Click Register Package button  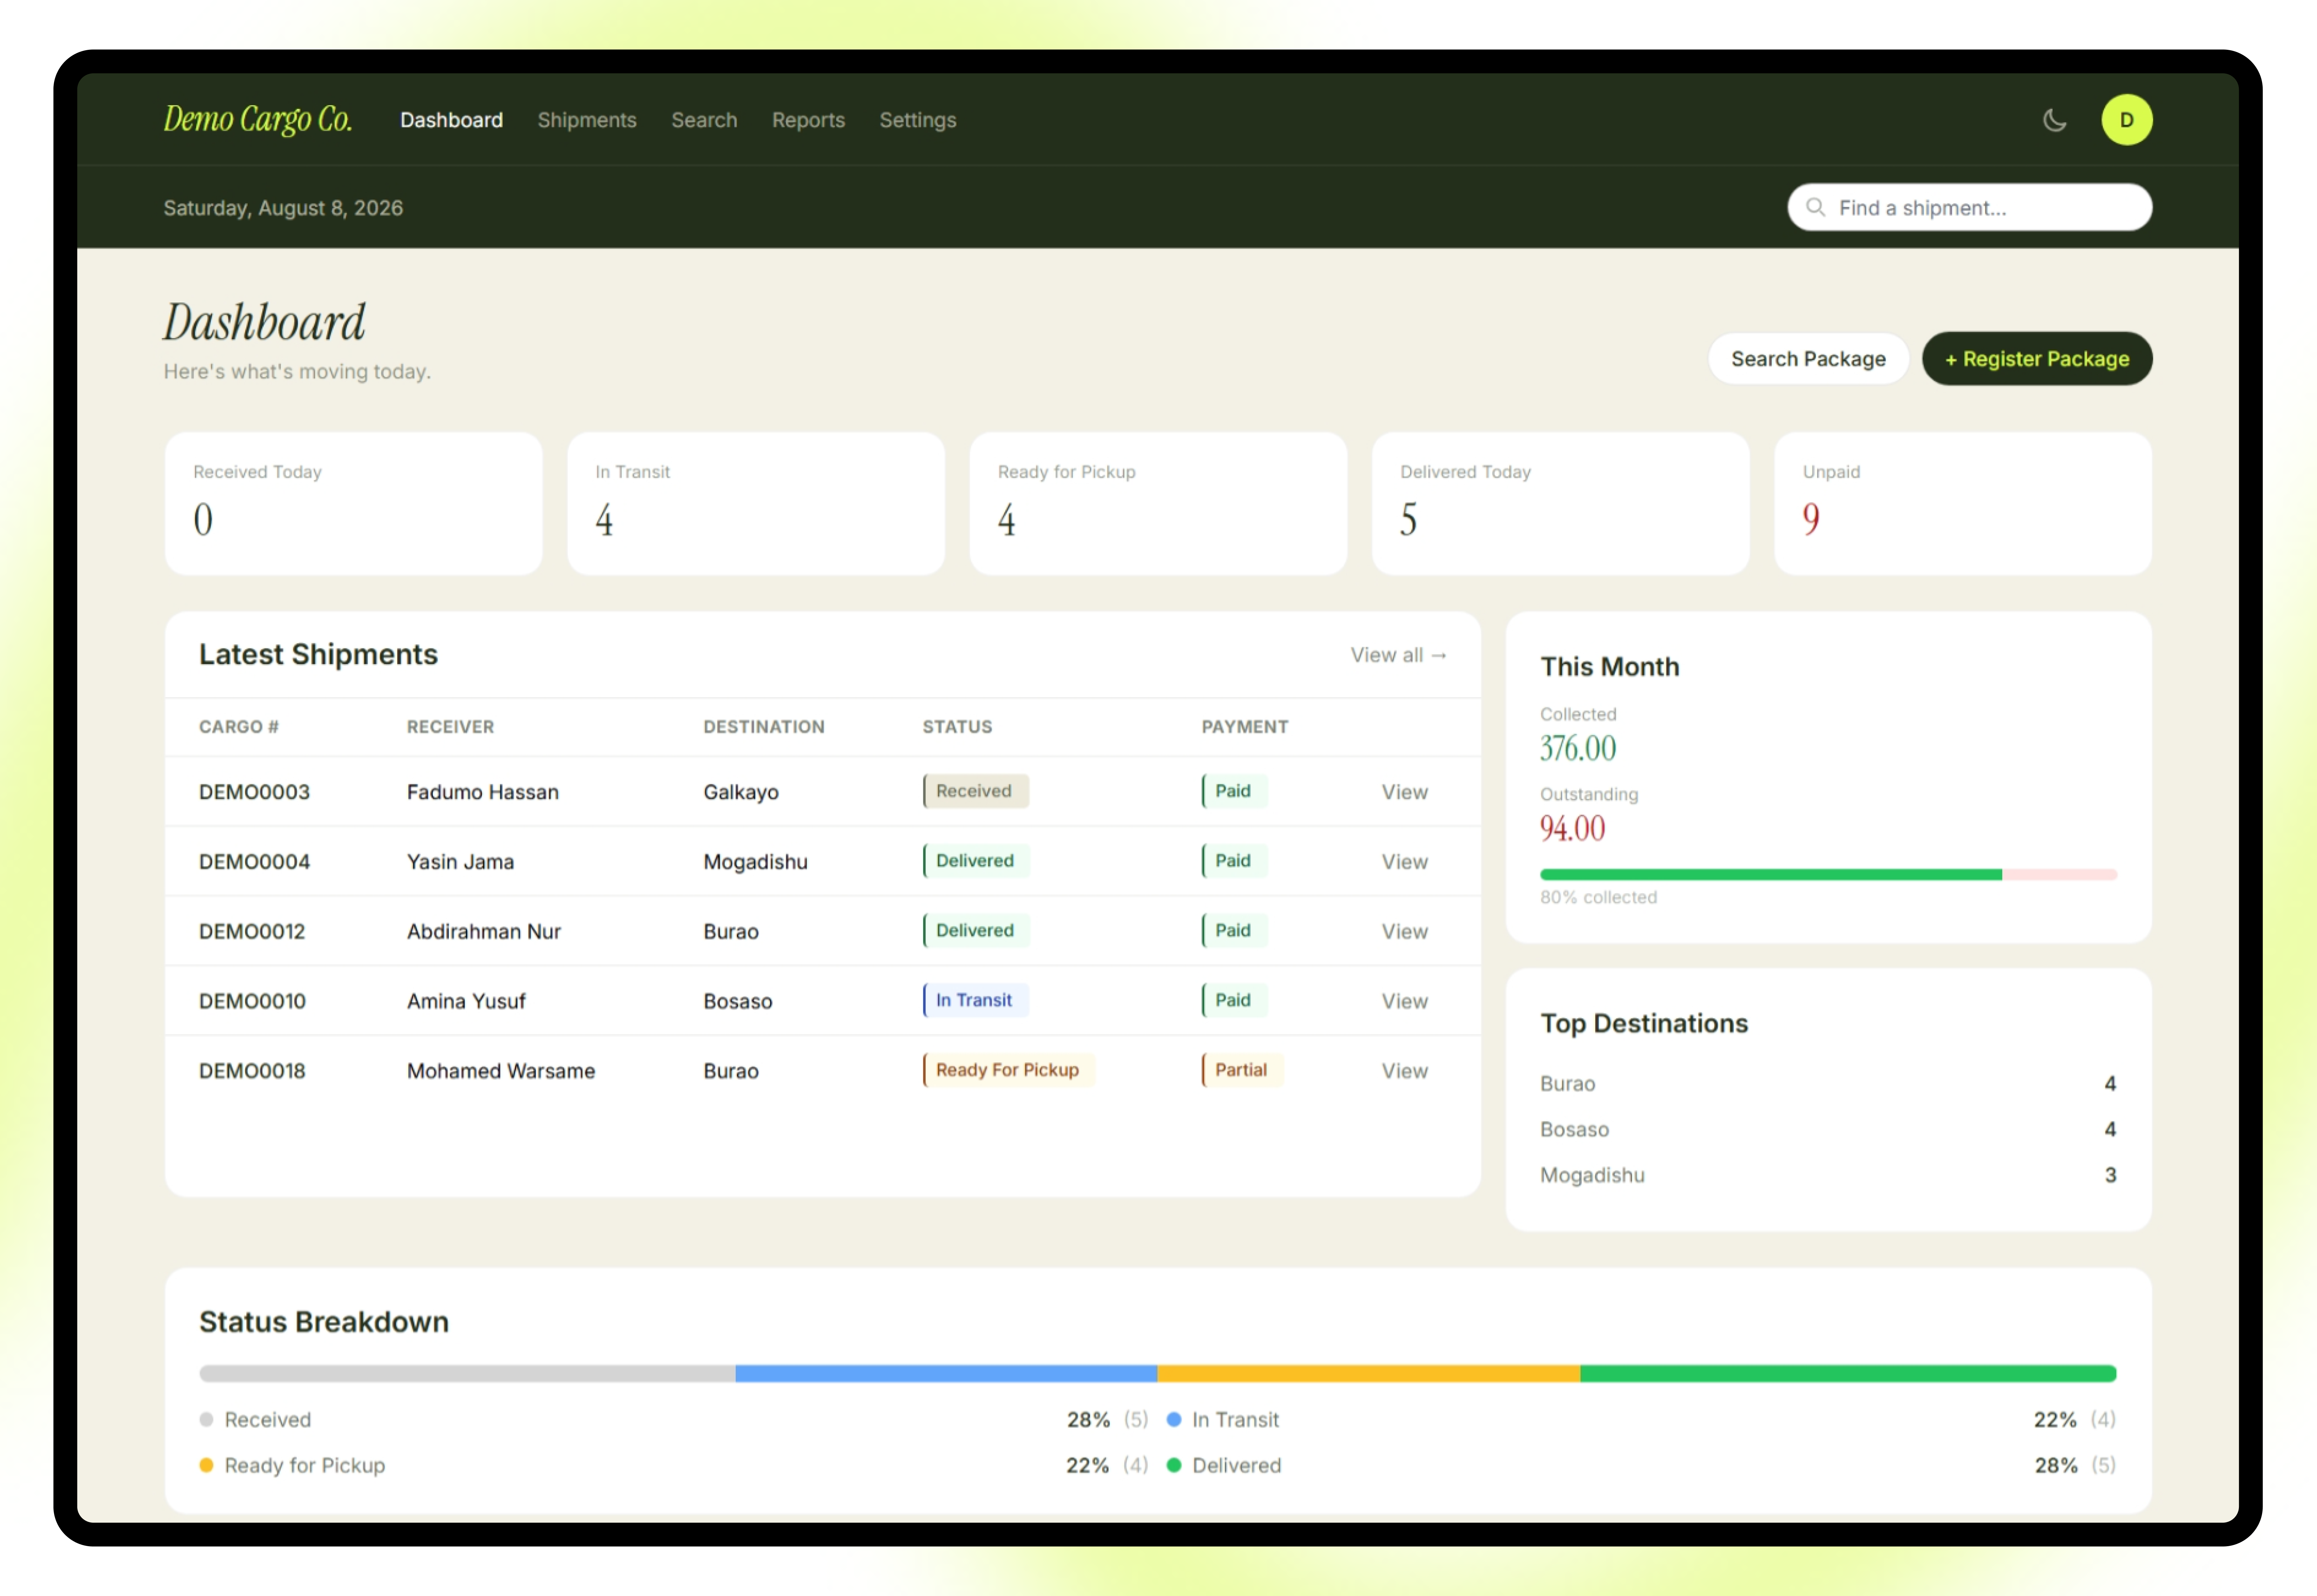click(x=2037, y=359)
